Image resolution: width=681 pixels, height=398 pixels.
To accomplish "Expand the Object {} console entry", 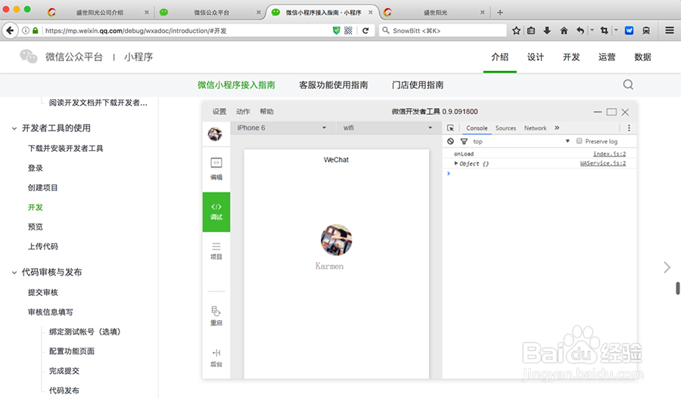I will tap(456, 163).
